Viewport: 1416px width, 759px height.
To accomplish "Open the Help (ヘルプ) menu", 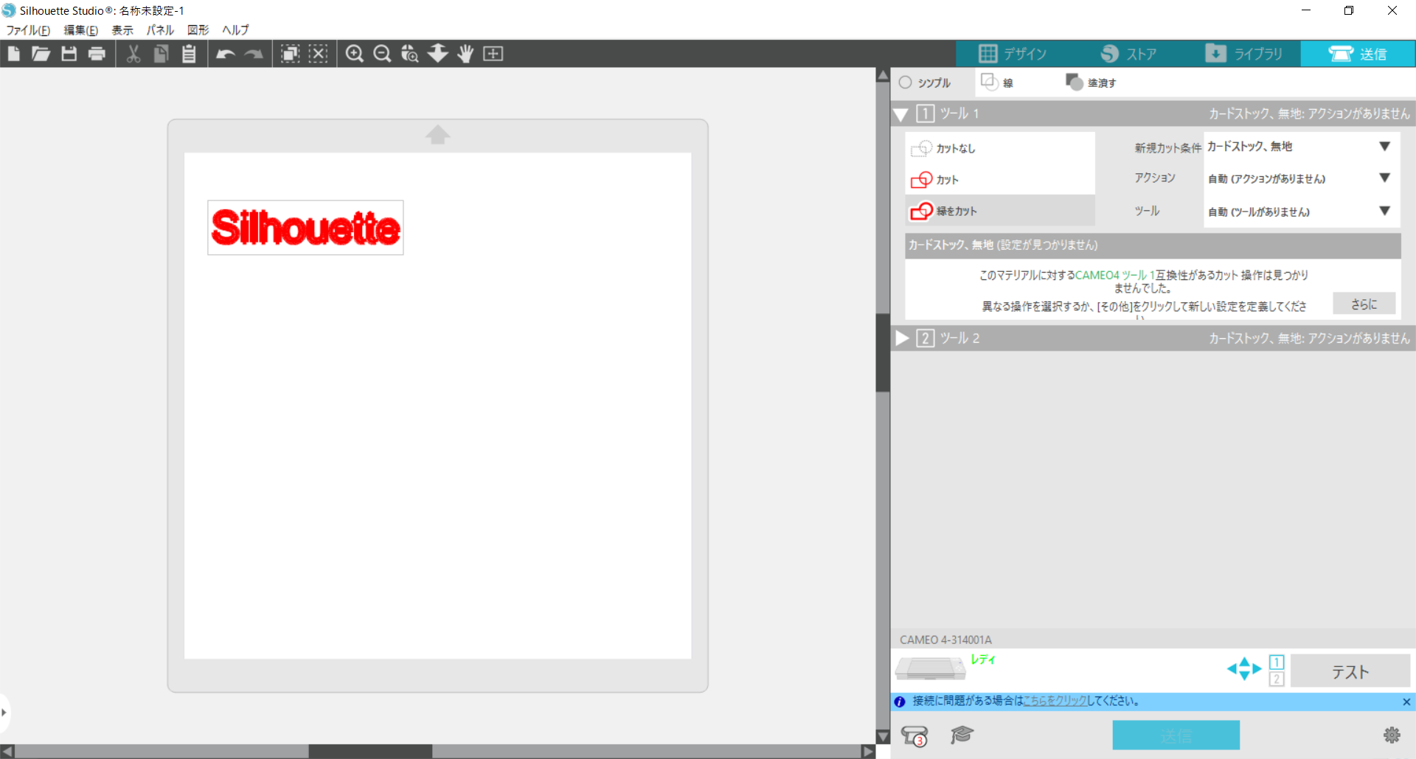I will [235, 30].
